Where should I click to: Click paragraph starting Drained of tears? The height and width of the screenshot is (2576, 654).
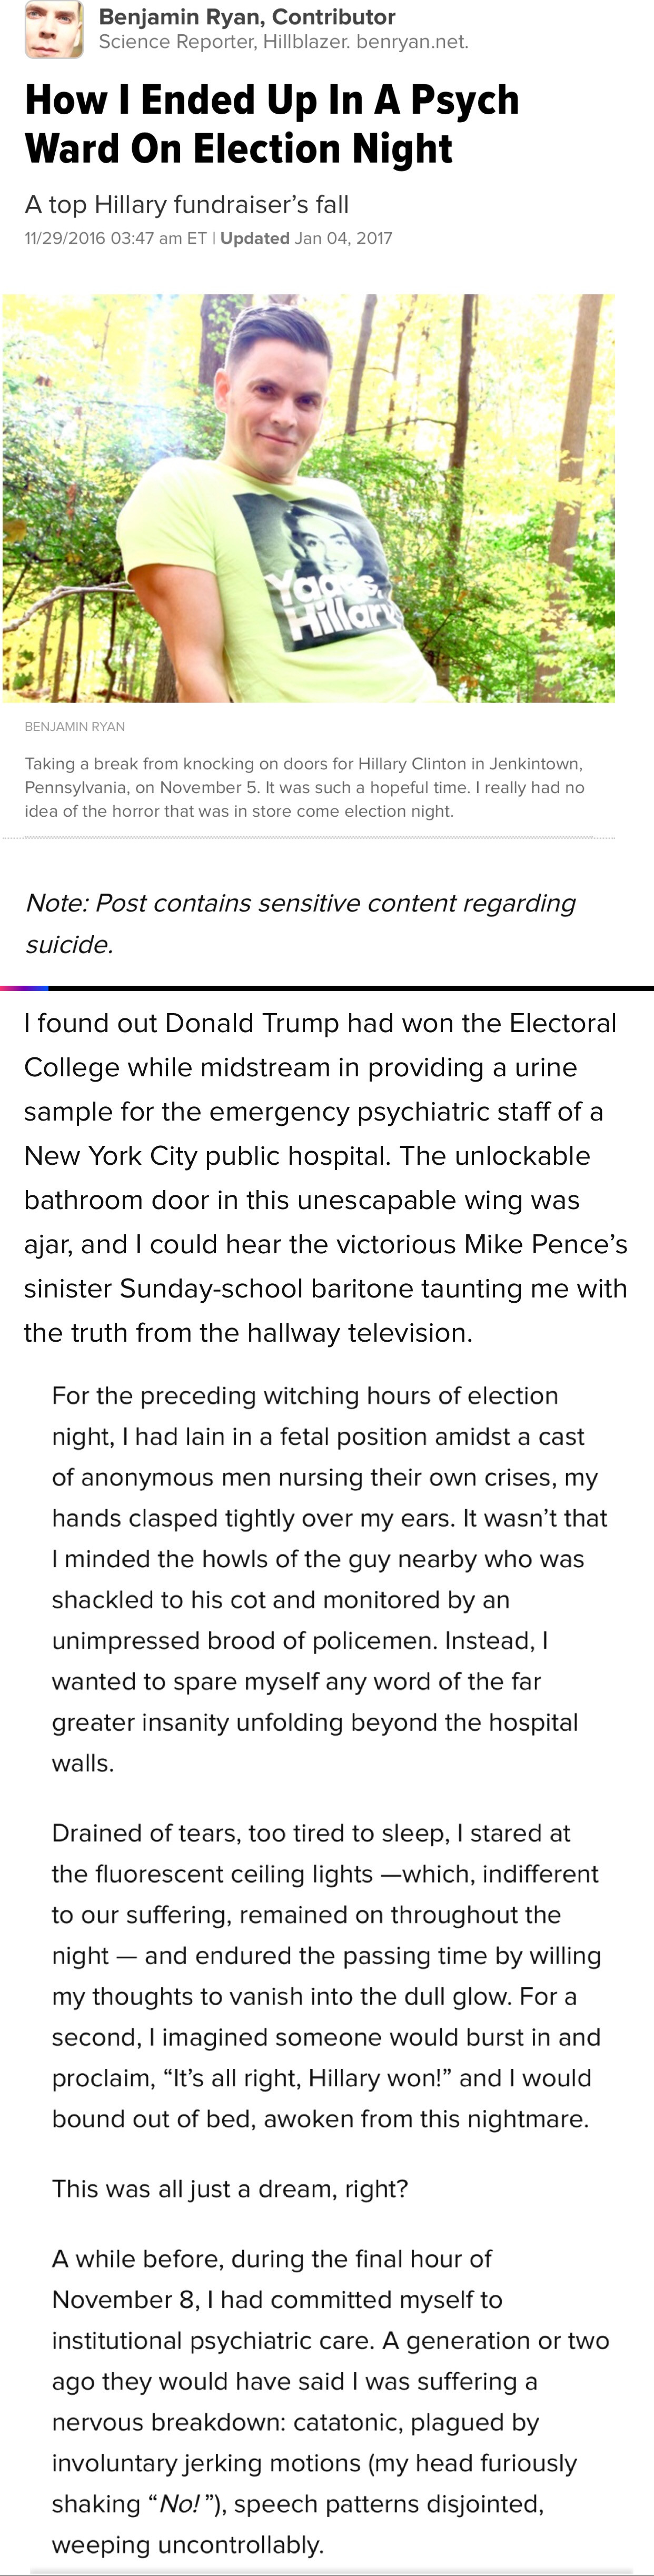[327, 1976]
